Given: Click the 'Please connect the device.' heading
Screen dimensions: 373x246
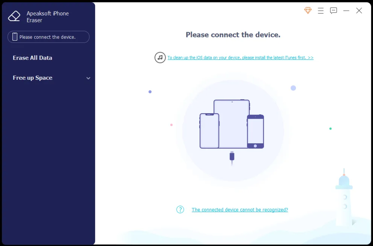Looking at the screenshot, I should coord(233,35).
